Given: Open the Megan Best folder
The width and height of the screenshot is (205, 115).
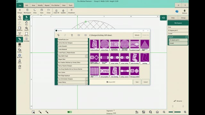Looking at the screenshot, I should [73, 59].
